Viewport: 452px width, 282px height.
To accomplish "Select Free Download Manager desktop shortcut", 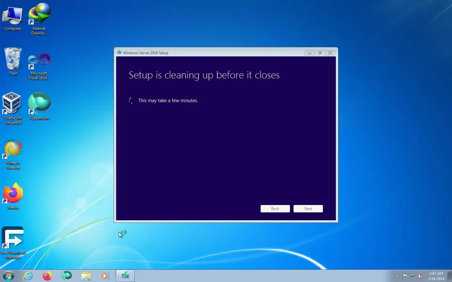I will coord(13,243).
